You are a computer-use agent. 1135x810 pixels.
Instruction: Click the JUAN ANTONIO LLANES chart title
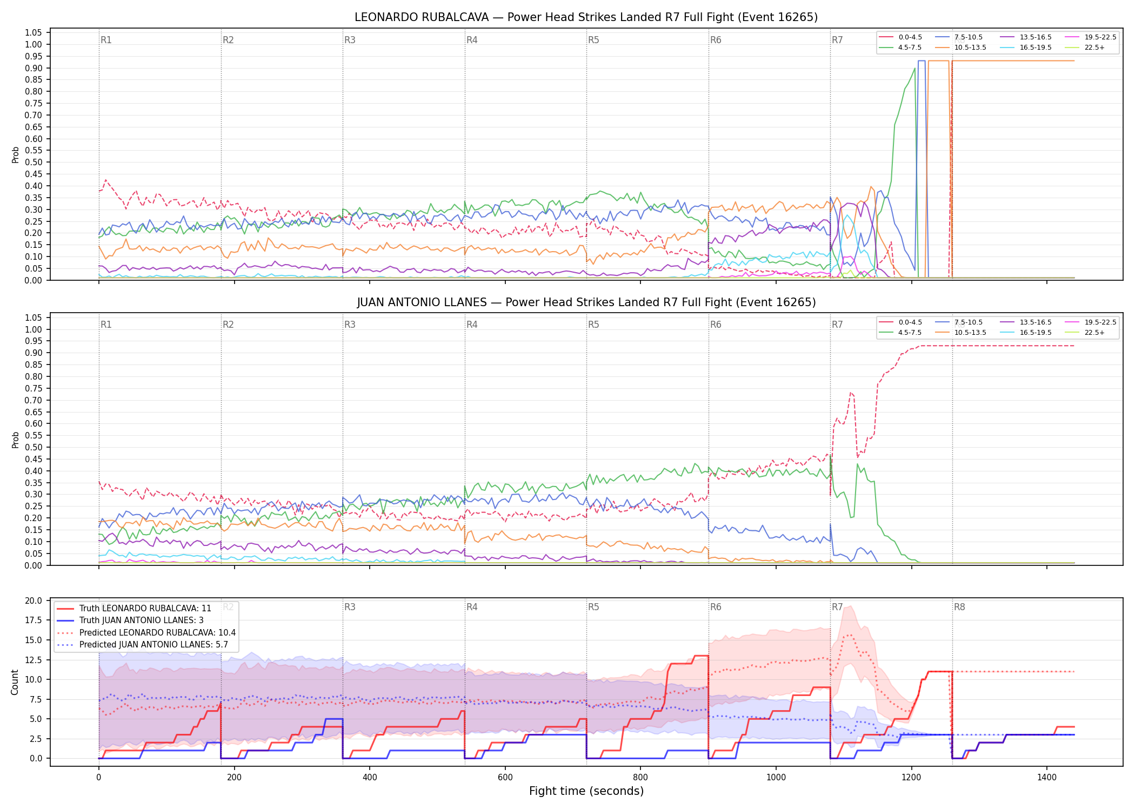pos(586,302)
